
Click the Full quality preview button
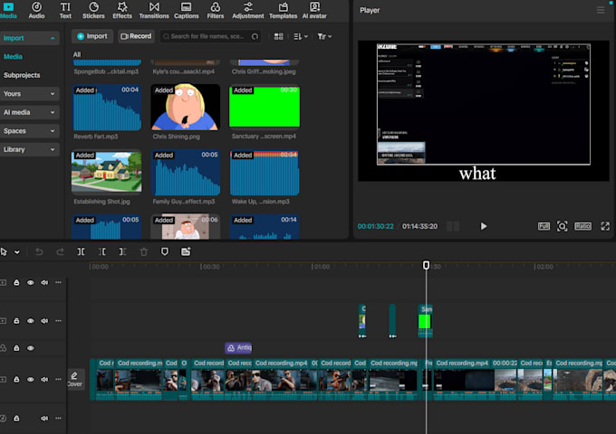(544, 226)
